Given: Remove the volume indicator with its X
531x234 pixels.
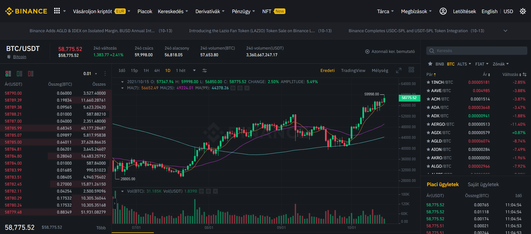Looking at the screenshot, I should [x=215, y=191].
